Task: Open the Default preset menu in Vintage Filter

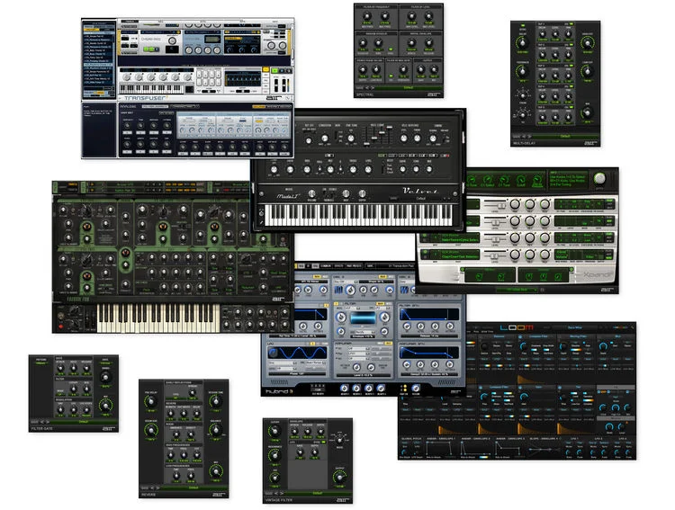Action: click(x=318, y=493)
